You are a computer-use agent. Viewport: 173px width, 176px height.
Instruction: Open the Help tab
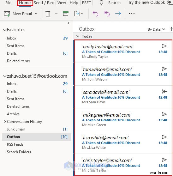point(74,3)
